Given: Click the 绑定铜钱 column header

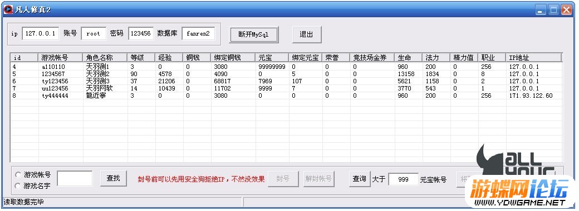Looking at the screenshot, I should tap(233, 57).
